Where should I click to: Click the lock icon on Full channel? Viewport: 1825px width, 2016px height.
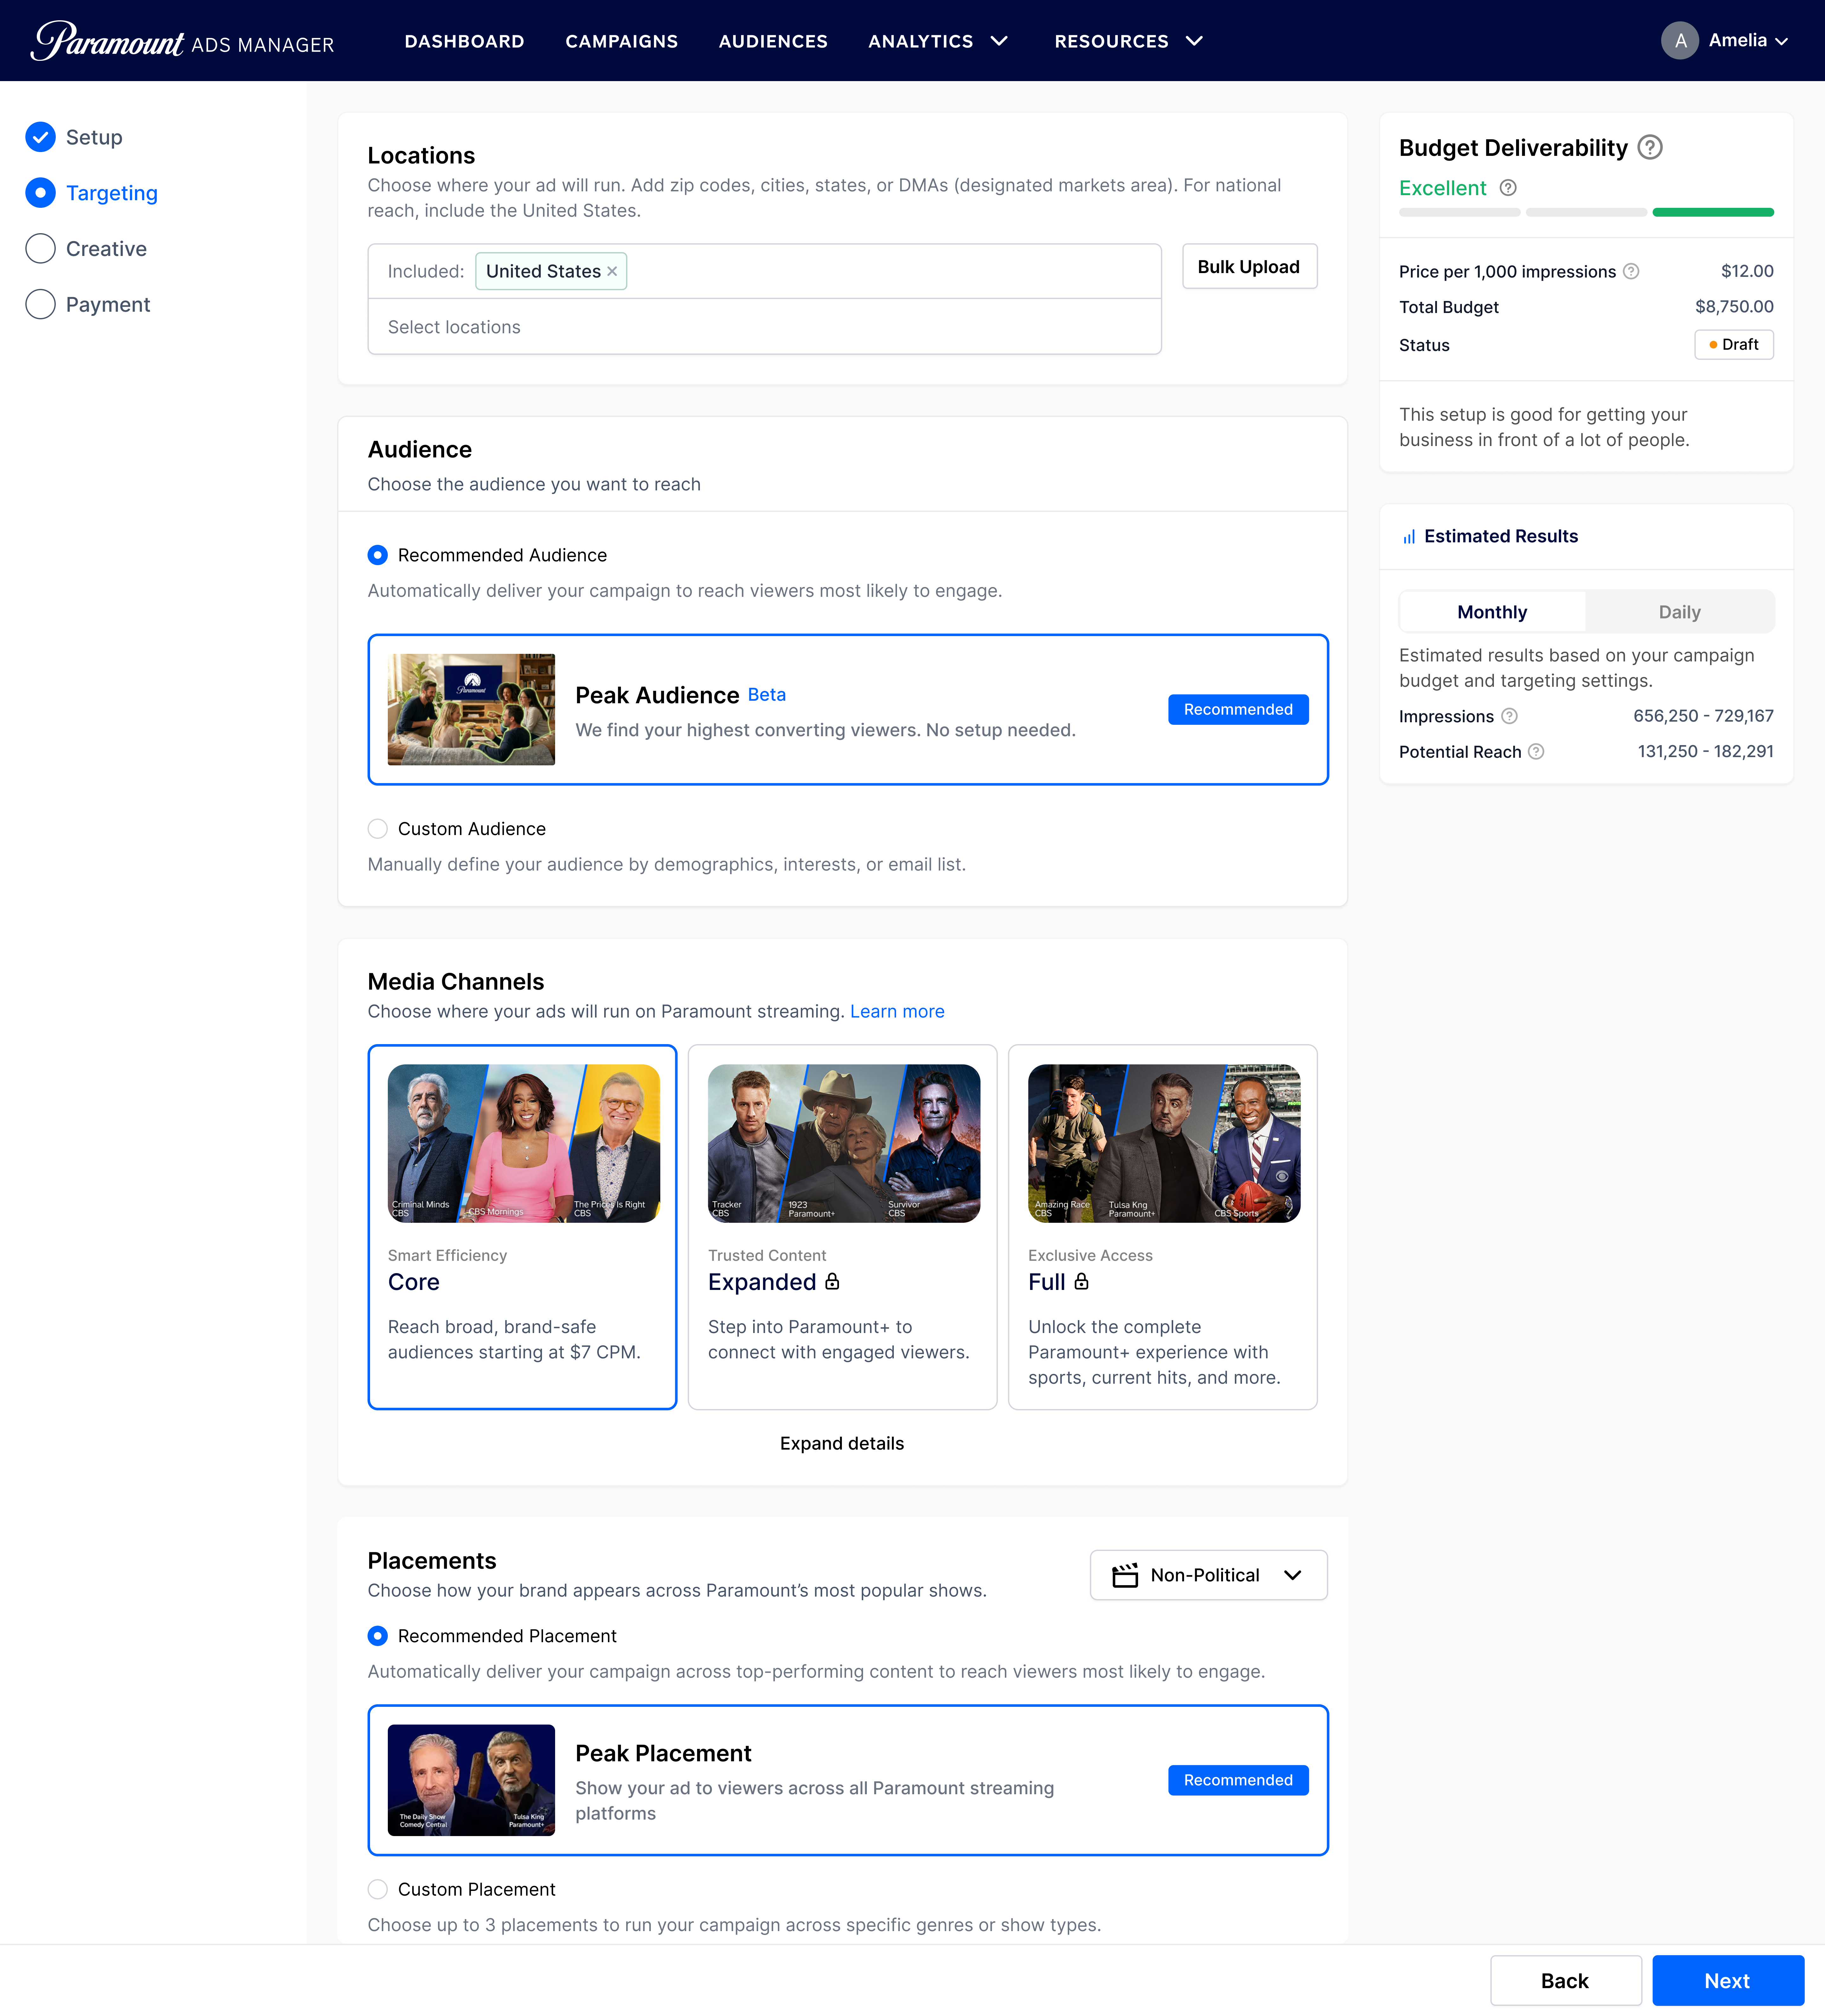1081,1281
